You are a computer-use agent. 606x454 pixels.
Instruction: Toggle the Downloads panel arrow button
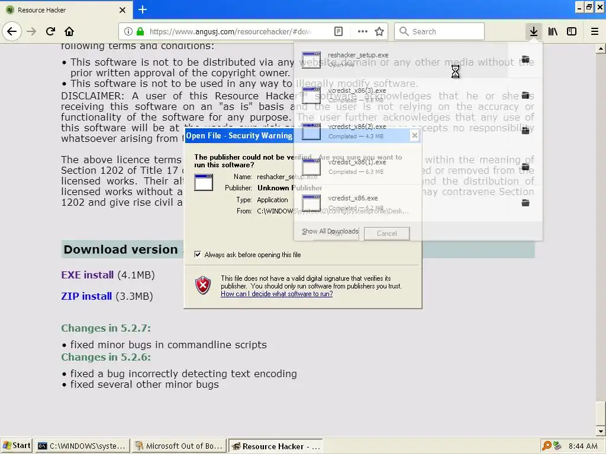pyautogui.click(x=533, y=31)
